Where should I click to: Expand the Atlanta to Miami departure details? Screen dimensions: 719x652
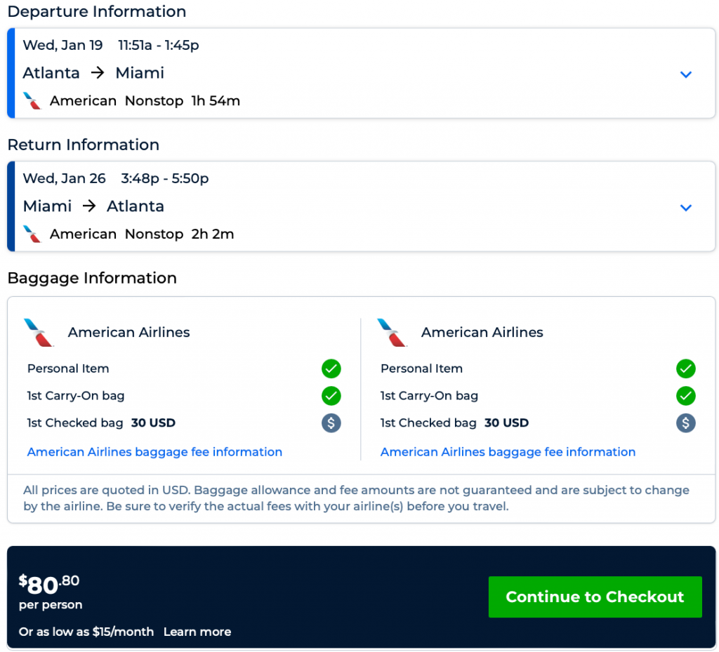(686, 74)
